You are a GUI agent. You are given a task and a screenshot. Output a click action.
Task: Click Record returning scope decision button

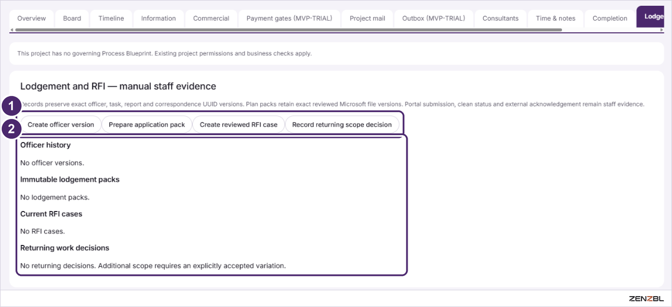pyautogui.click(x=342, y=125)
